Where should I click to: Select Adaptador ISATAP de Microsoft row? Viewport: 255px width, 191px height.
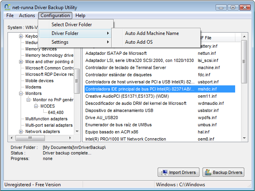point(160,53)
